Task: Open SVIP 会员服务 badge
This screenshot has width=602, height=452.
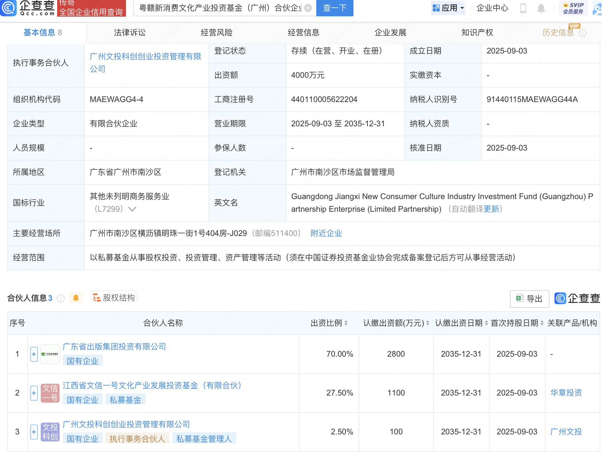Action: click(x=573, y=8)
